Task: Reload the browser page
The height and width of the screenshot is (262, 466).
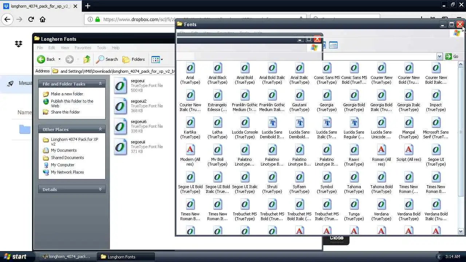Action: tap(31, 19)
